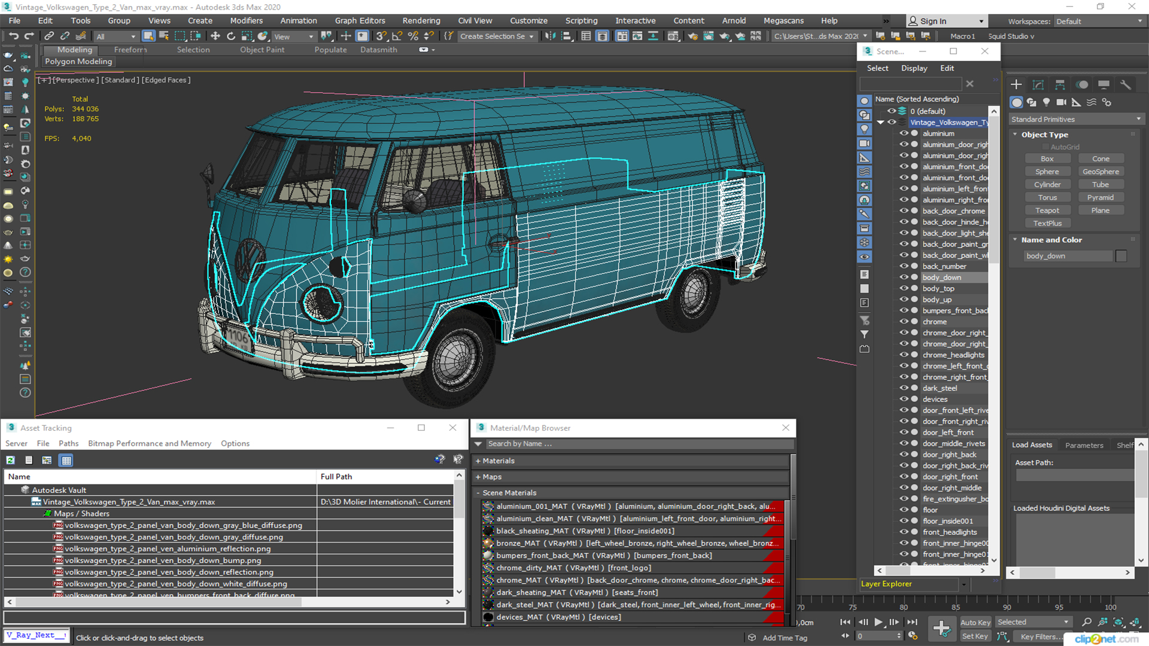This screenshot has width=1149, height=646.
Task: Go to end of animation
Action: coord(912,622)
